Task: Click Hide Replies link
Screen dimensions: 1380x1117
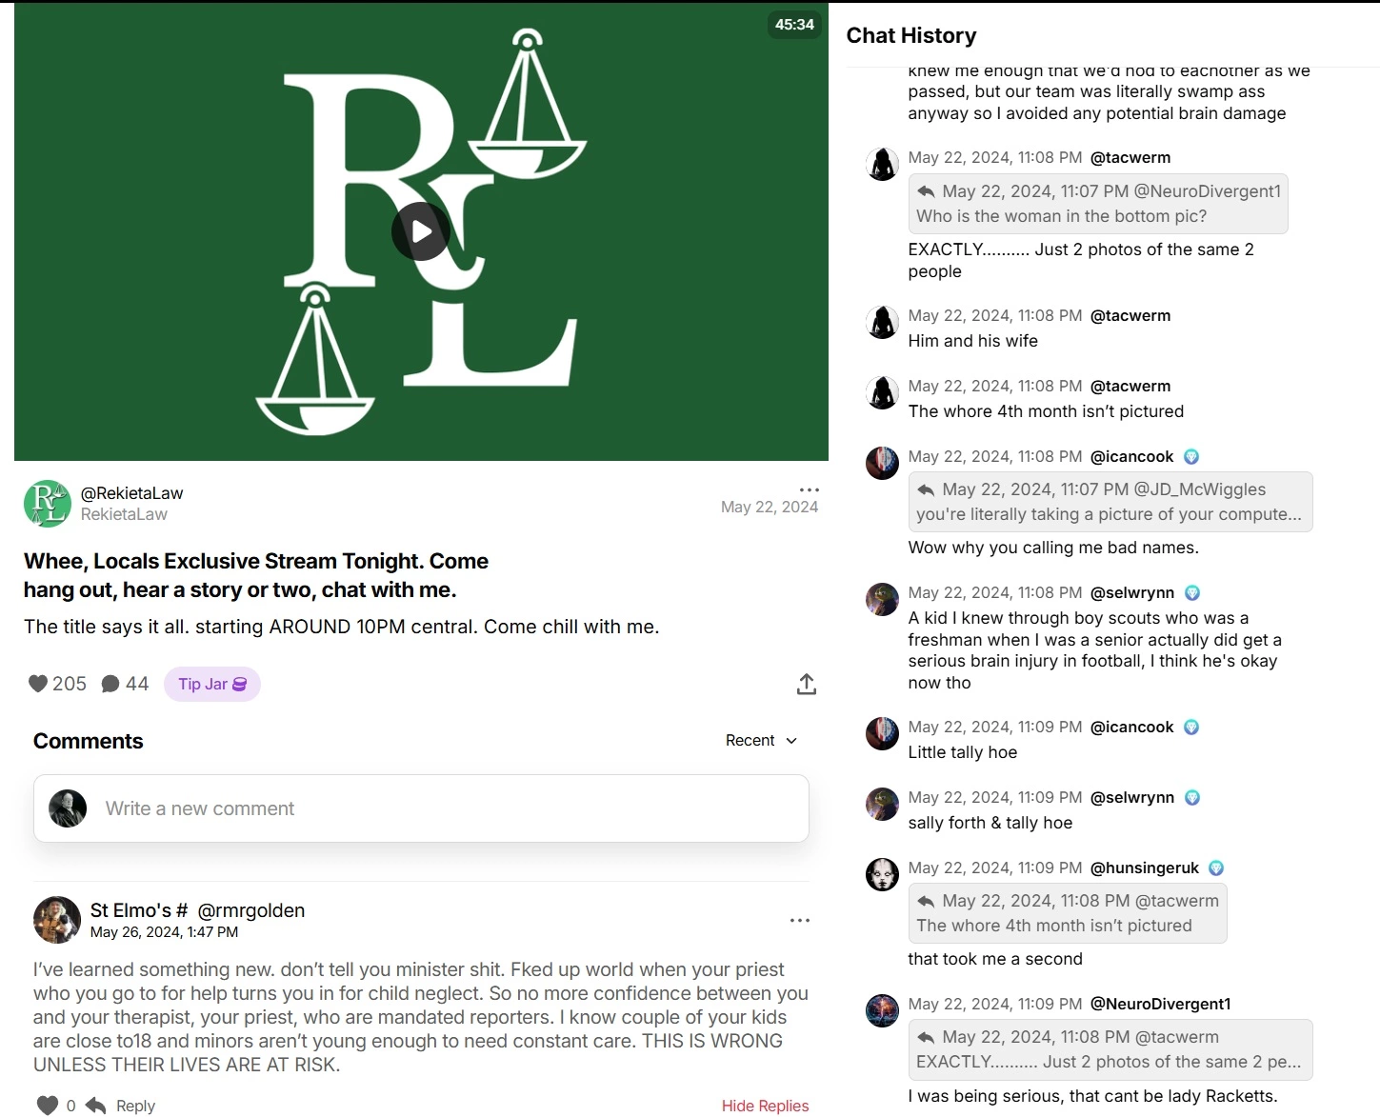Action: click(x=765, y=1106)
